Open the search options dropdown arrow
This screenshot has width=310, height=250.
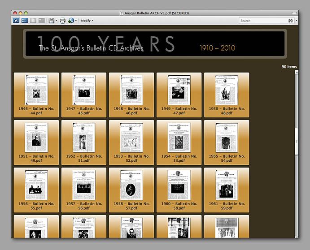click(x=296, y=21)
